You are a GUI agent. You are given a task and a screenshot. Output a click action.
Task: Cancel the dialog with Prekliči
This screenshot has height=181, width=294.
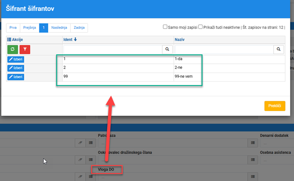click(275, 106)
